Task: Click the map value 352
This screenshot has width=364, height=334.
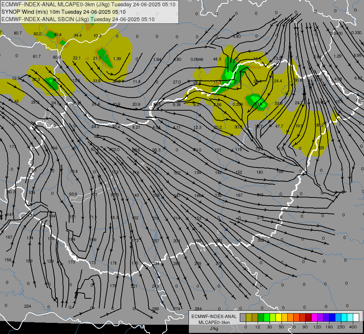Action: (261, 240)
